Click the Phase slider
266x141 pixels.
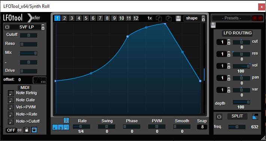pyautogui.click(x=132, y=126)
